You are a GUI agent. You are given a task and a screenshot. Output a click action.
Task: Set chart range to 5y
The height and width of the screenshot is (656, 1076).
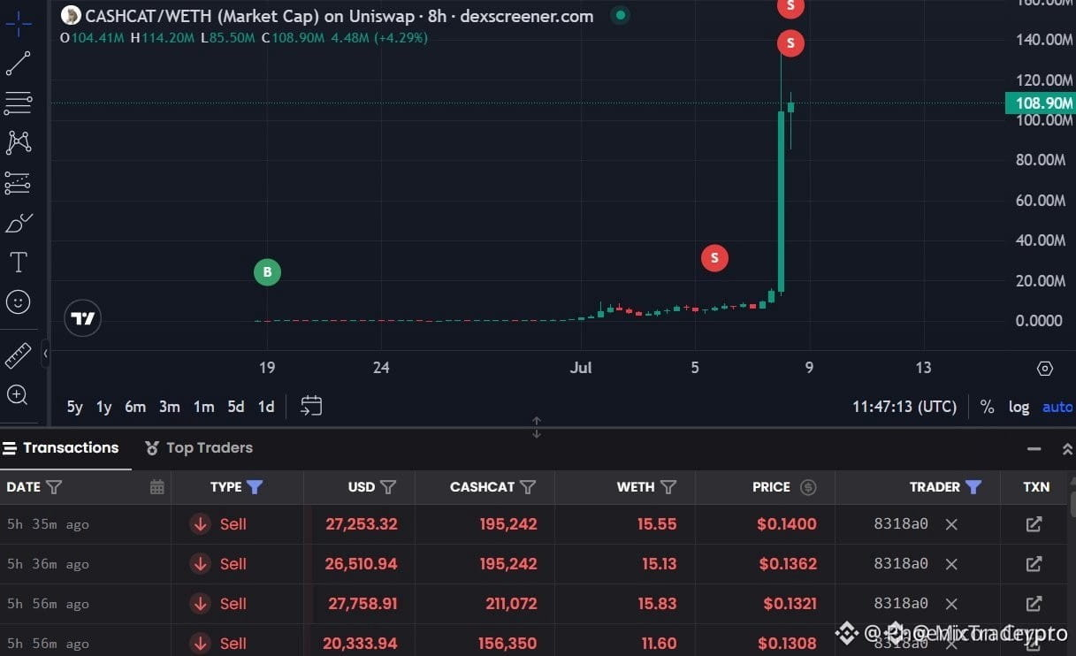tap(75, 407)
